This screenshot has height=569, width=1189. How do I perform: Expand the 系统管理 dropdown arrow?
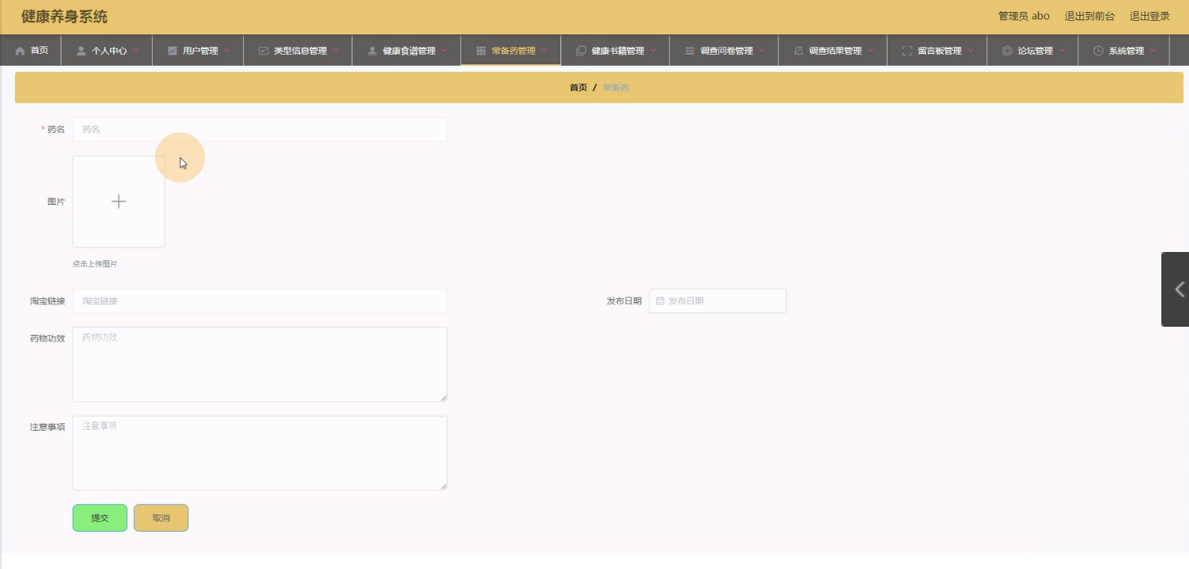1153,50
